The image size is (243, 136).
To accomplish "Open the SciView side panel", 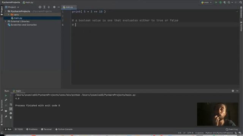I will (241, 26).
